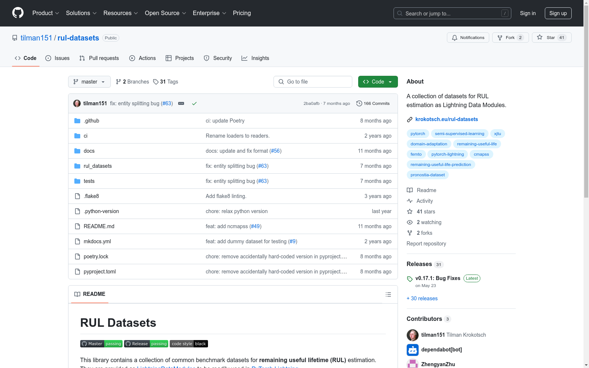Fork the repository
Image resolution: width=589 pixels, height=368 pixels.
[x=511, y=38]
